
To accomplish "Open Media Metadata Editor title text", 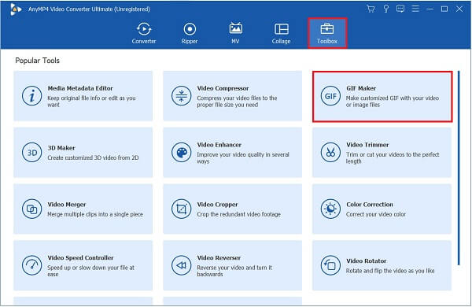I will click(x=80, y=88).
